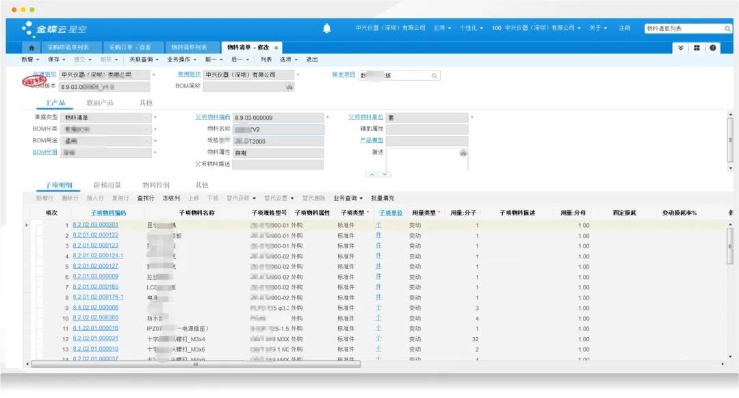Click the multilingual icon in 描述 field
Viewport: 739px width, 398px height.
(x=463, y=152)
